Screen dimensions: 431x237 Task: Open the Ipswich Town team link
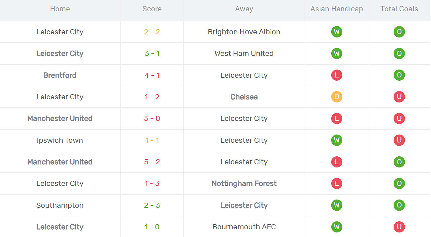[x=60, y=140]
